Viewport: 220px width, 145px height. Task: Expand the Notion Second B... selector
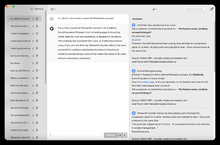[196, 9]
